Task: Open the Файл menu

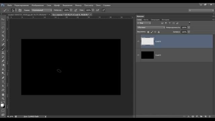Action: pos(10,5)
